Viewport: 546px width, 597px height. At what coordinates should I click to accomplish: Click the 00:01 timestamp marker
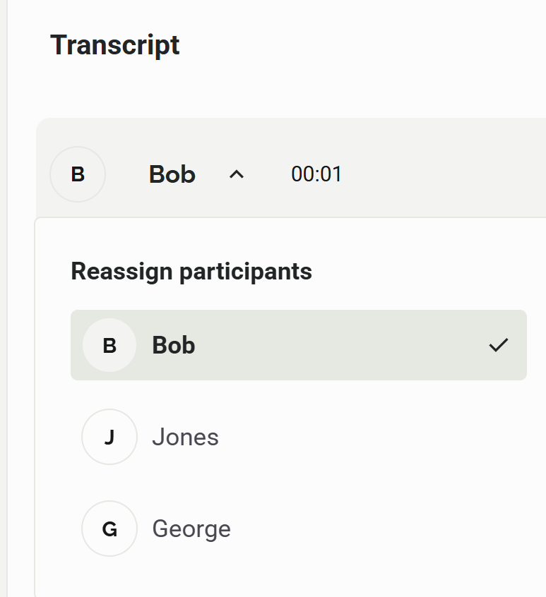pyautogui.click(x=316, y=174)
